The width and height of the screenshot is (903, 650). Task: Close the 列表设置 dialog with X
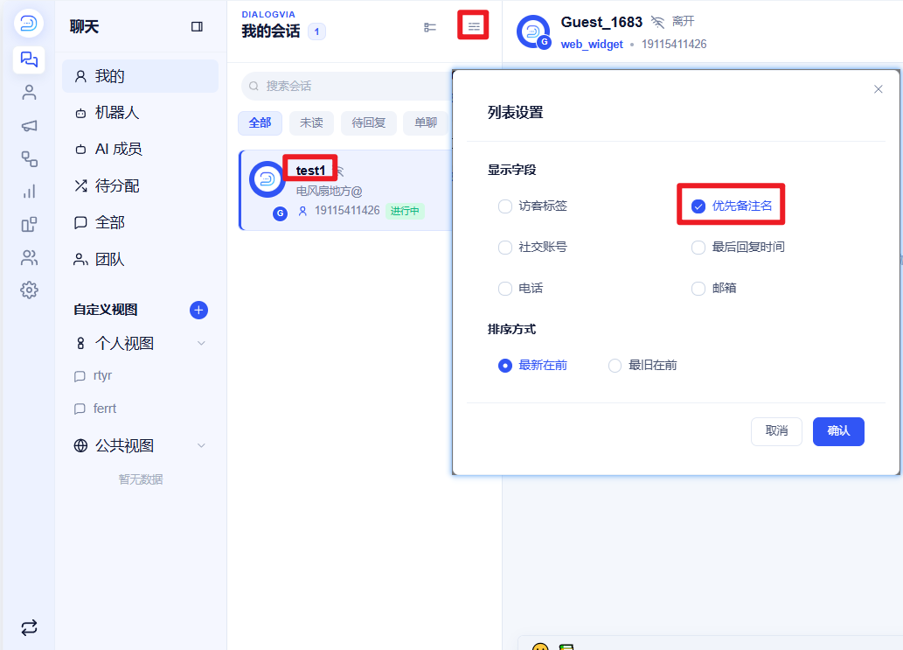pos(879,89)
